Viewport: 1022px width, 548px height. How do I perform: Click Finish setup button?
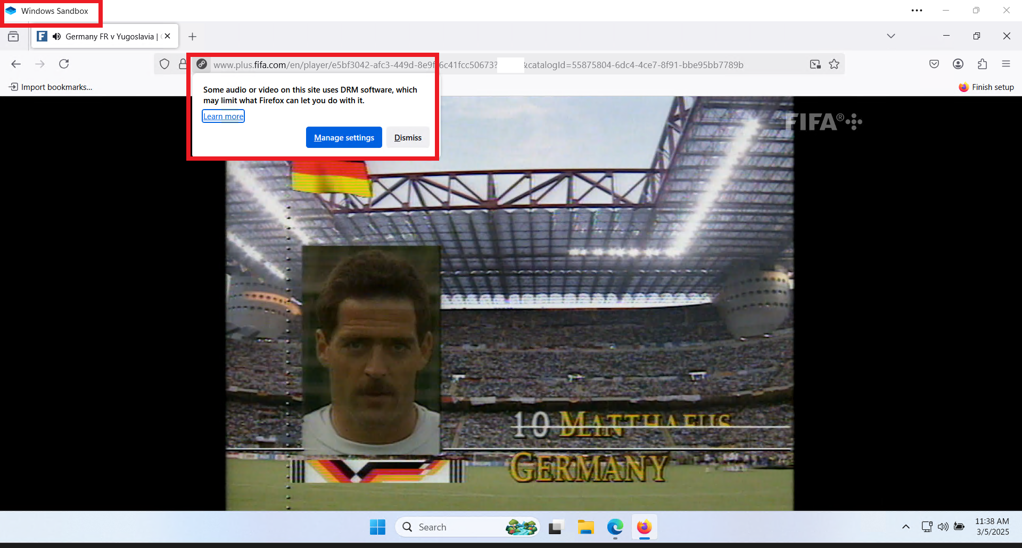(986, 87)
